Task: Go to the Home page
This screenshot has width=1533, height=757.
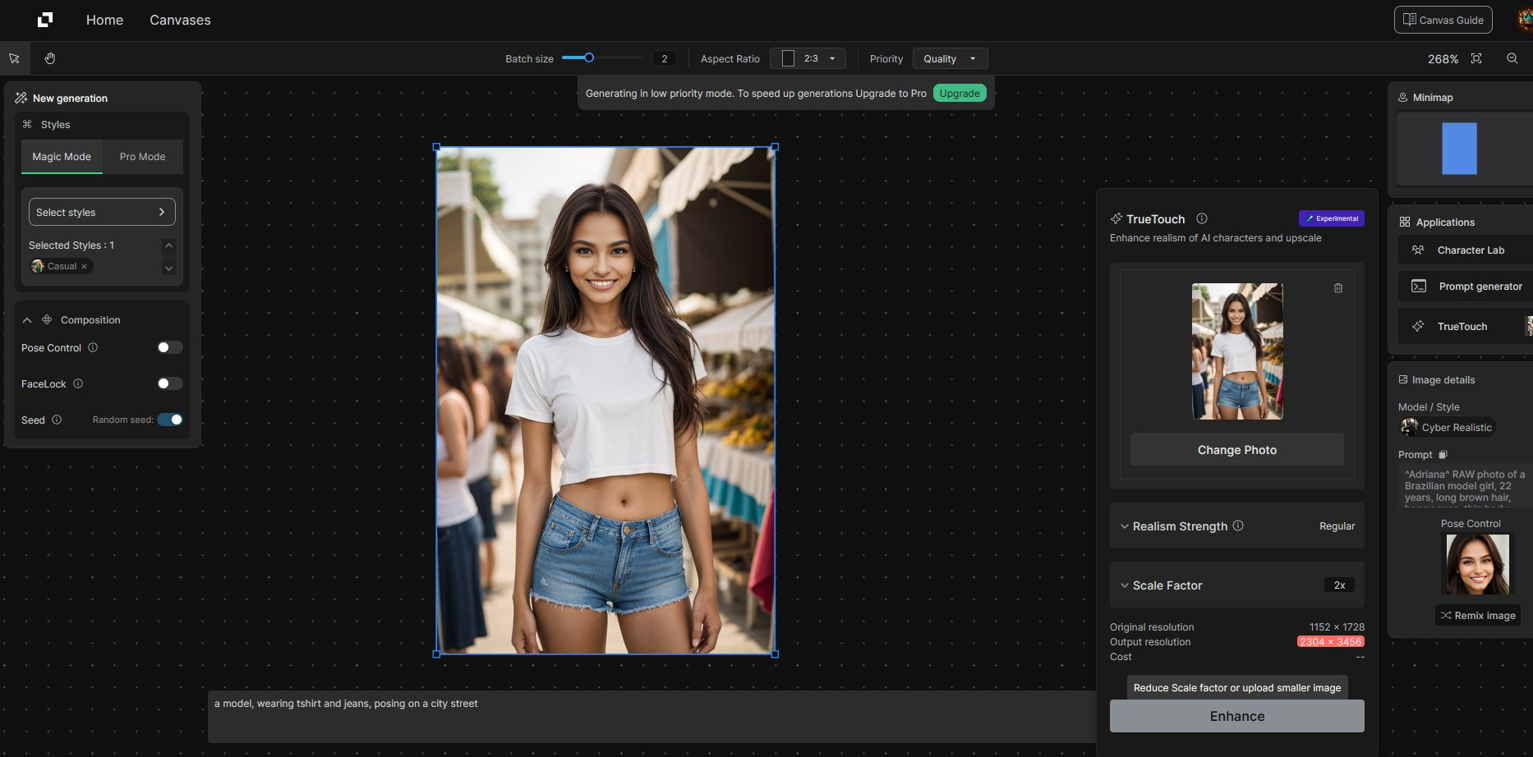Action: (104, 20)
